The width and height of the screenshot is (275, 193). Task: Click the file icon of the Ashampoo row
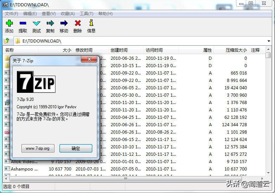tap(7, 169)
